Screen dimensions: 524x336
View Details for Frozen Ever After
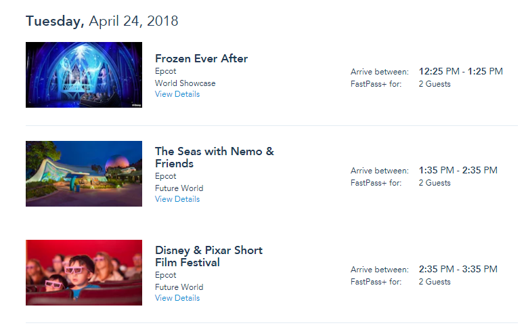[177, 94]
